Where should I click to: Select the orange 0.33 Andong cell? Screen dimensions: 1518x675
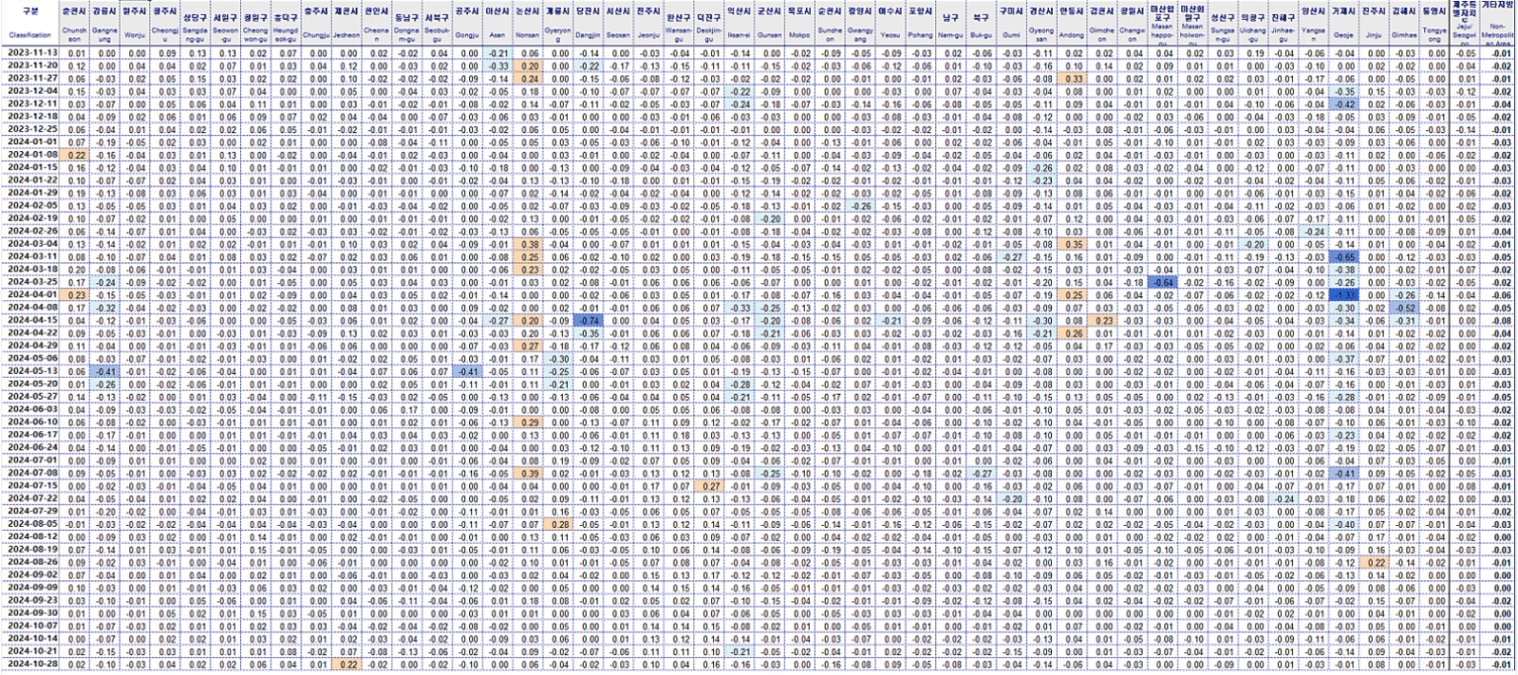pos(1073,78)
